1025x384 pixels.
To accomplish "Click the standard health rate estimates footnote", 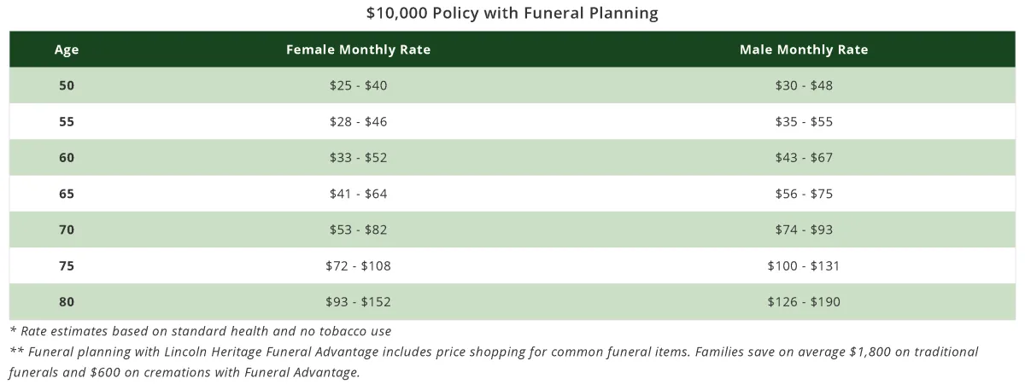I will 201,330.
